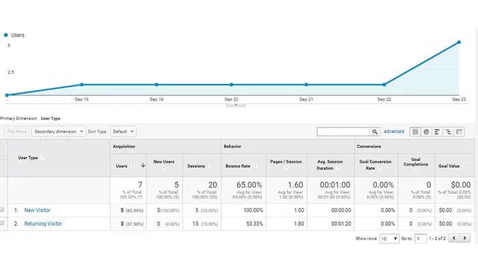Open help icon under Goal Completions
This screenshot has height=273, width=478.
(415, 171)
